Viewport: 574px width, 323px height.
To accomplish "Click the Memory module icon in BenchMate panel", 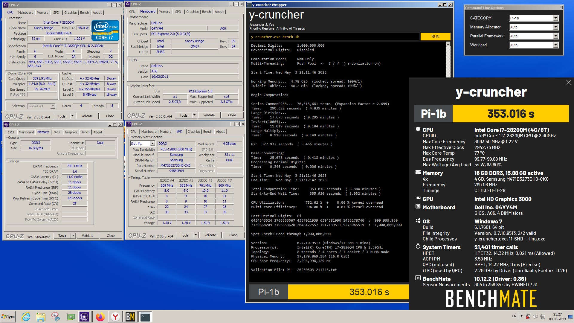I will pyautogui.click(x=418, y=172).
